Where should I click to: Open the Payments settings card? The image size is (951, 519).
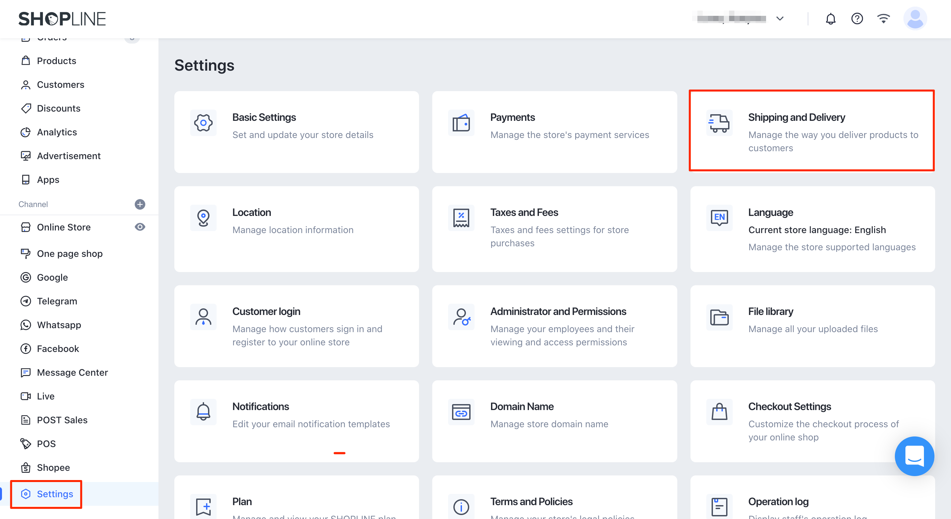554,132
